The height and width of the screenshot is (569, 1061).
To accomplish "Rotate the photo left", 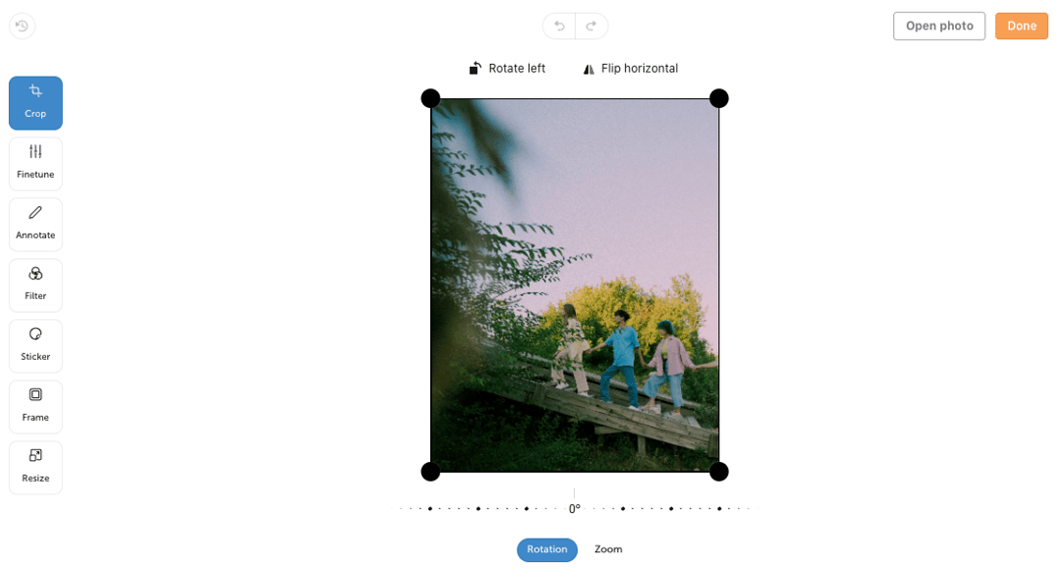I will coord(507,69).
